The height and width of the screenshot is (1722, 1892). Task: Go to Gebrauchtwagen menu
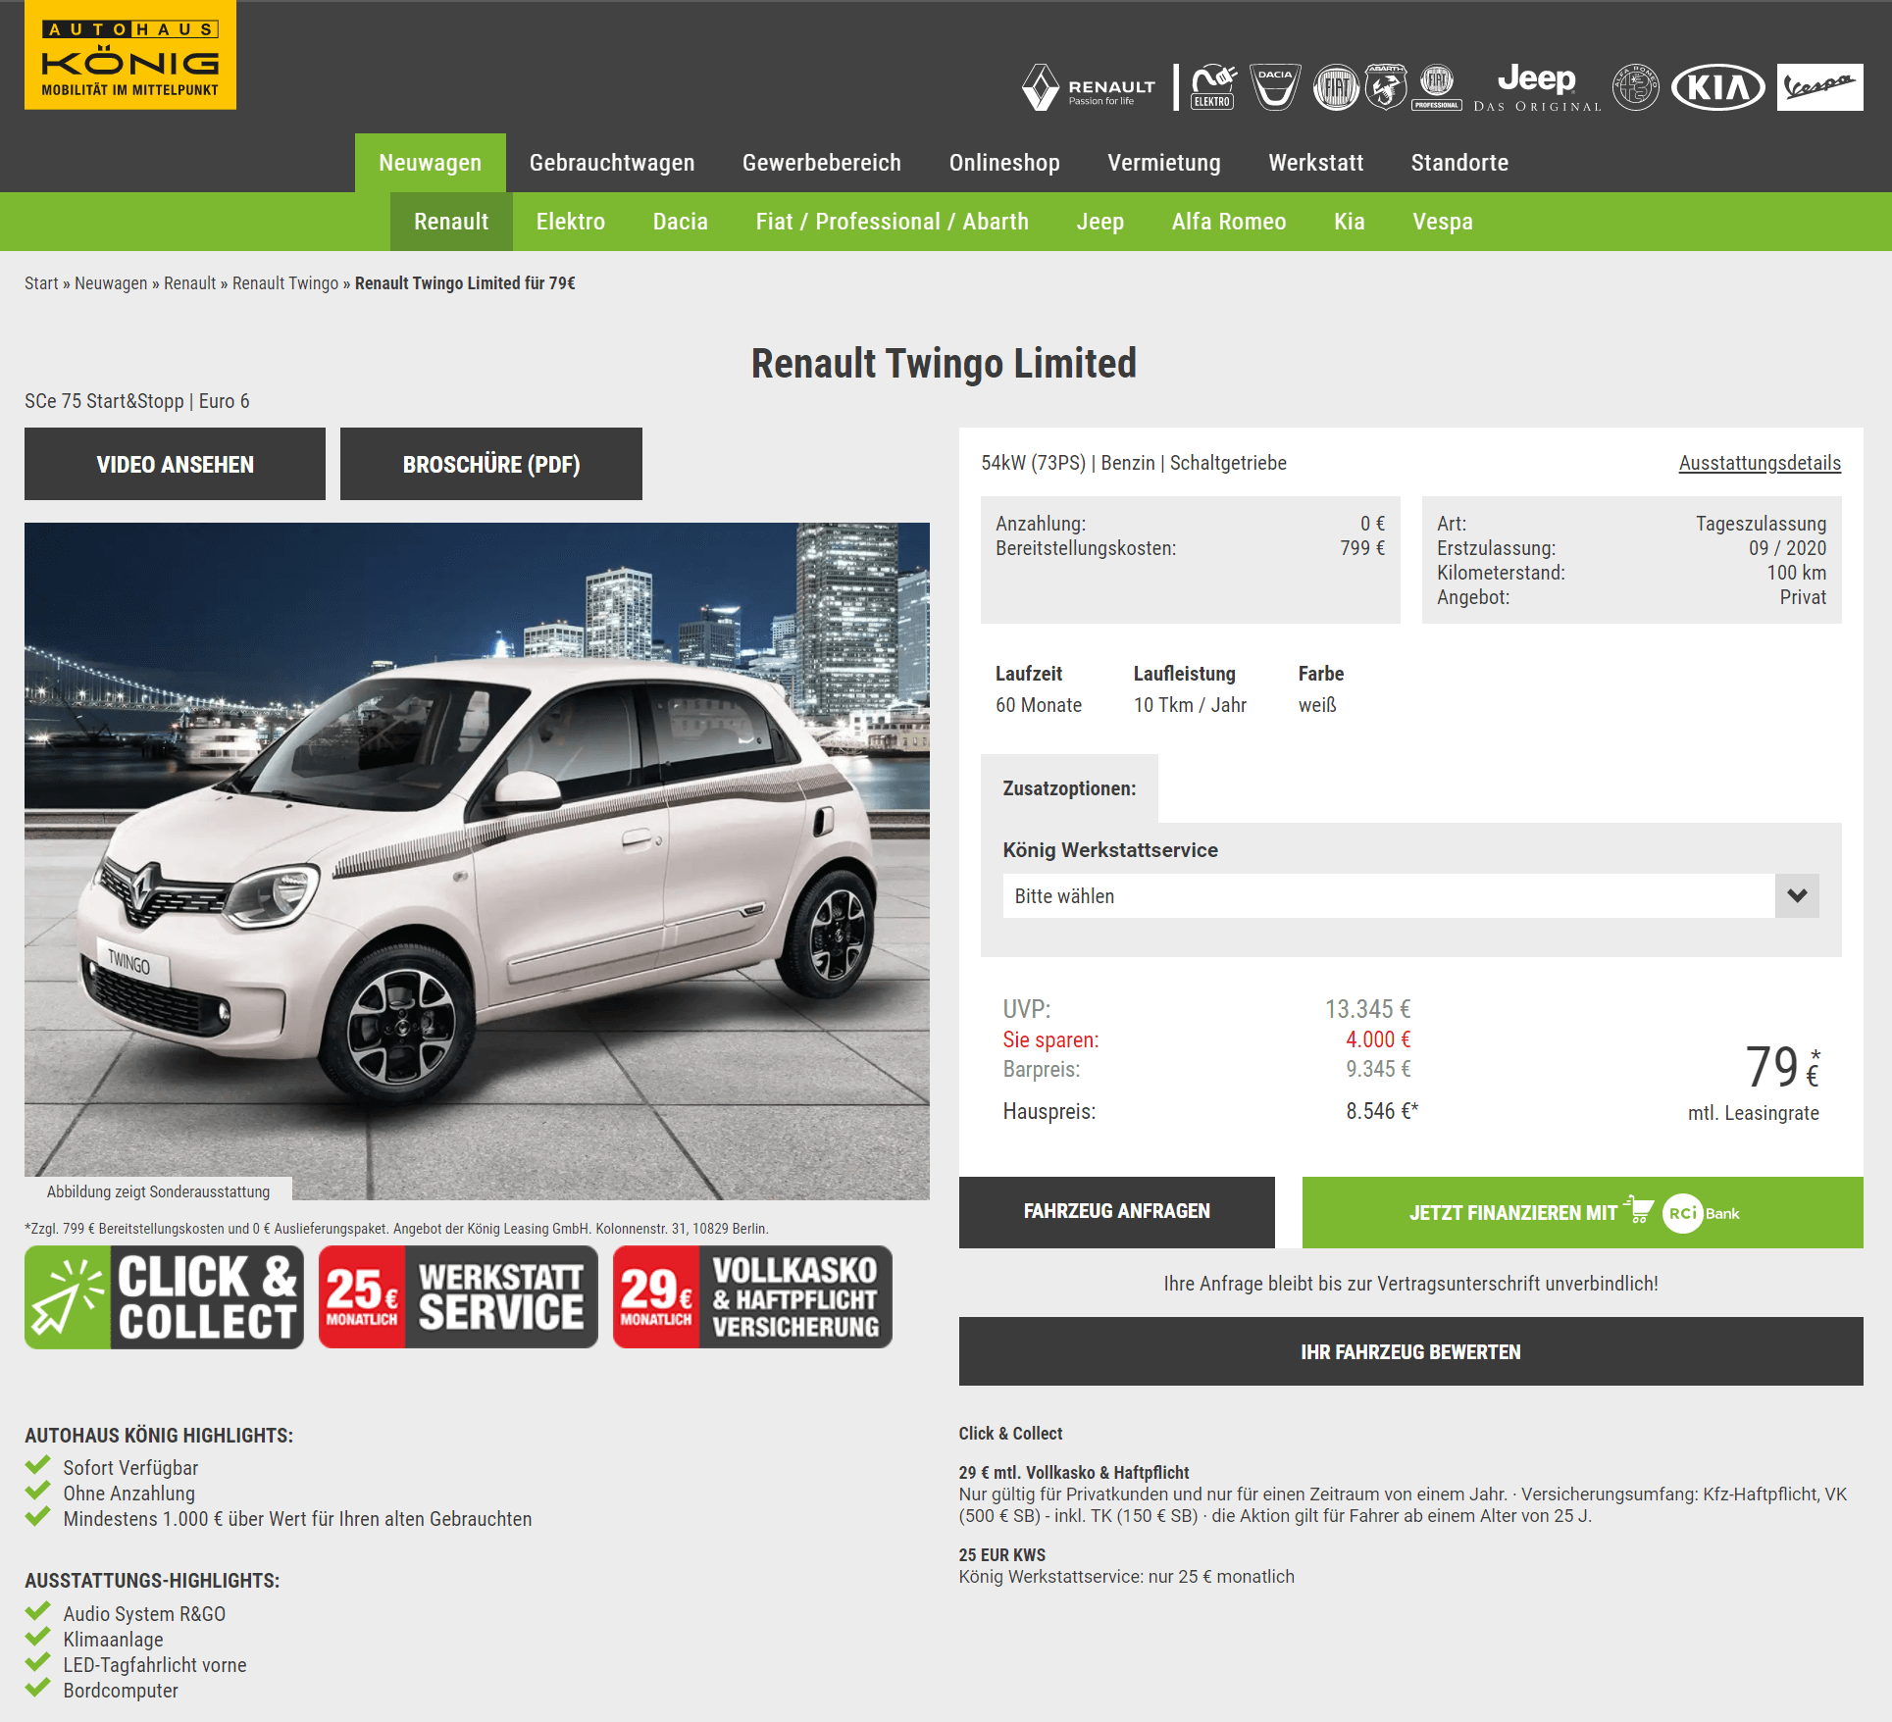pyautogui.click(x=612, y=163)
